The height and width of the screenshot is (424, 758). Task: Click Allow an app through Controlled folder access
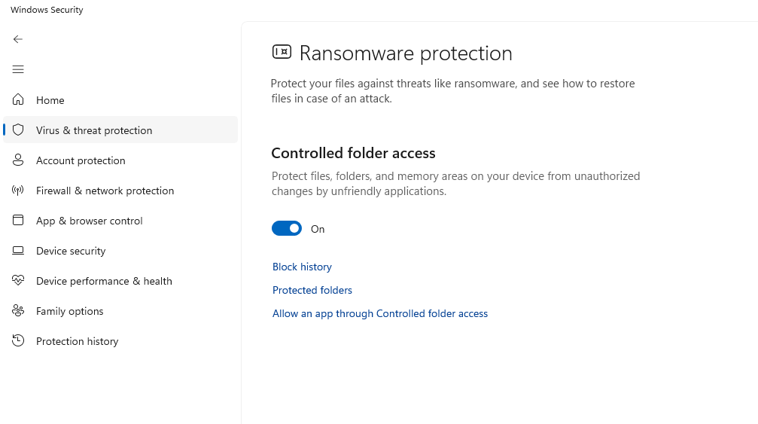click(x=380, y=313)
